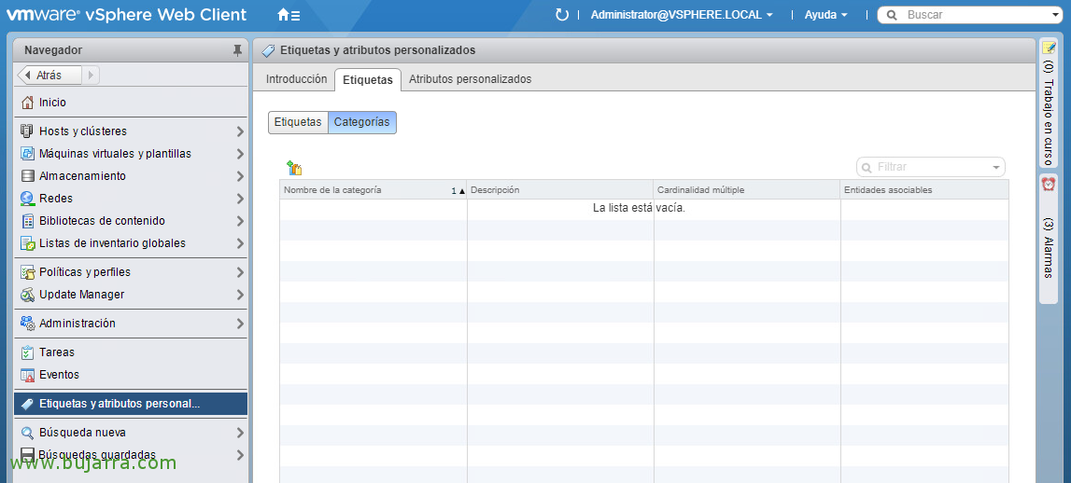Click the Tareas checklist icon
Viewport: 1071px width, 483px height.
(27, 352)
